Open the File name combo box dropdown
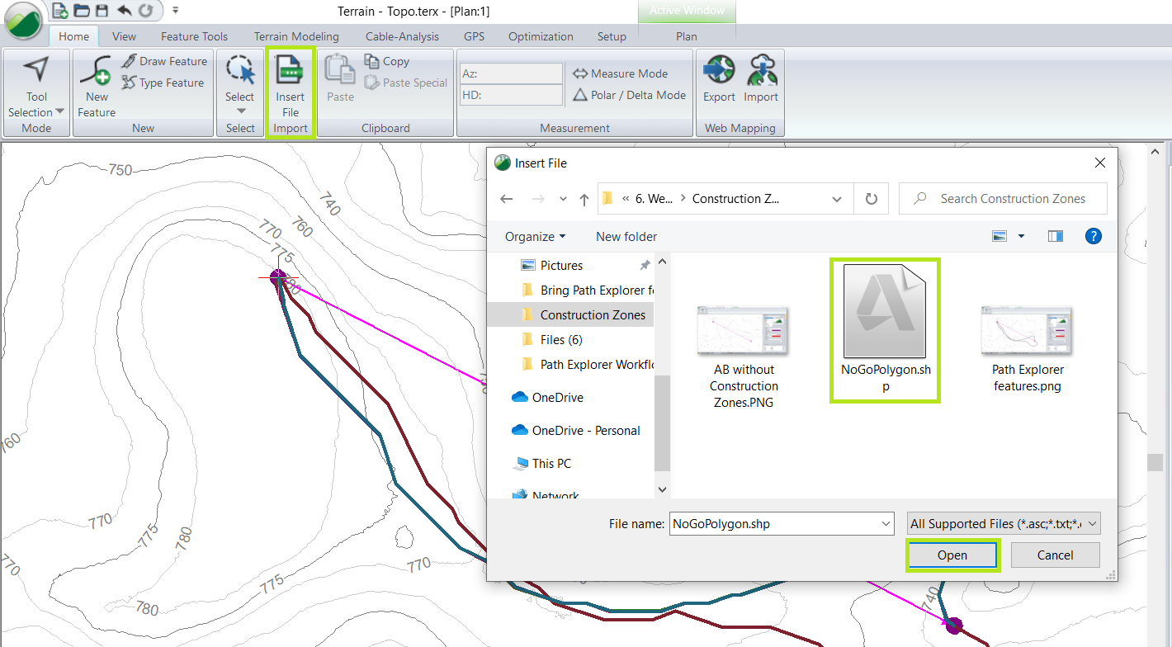The height and width of the screenshot is (647, 1172). [886, 523]
